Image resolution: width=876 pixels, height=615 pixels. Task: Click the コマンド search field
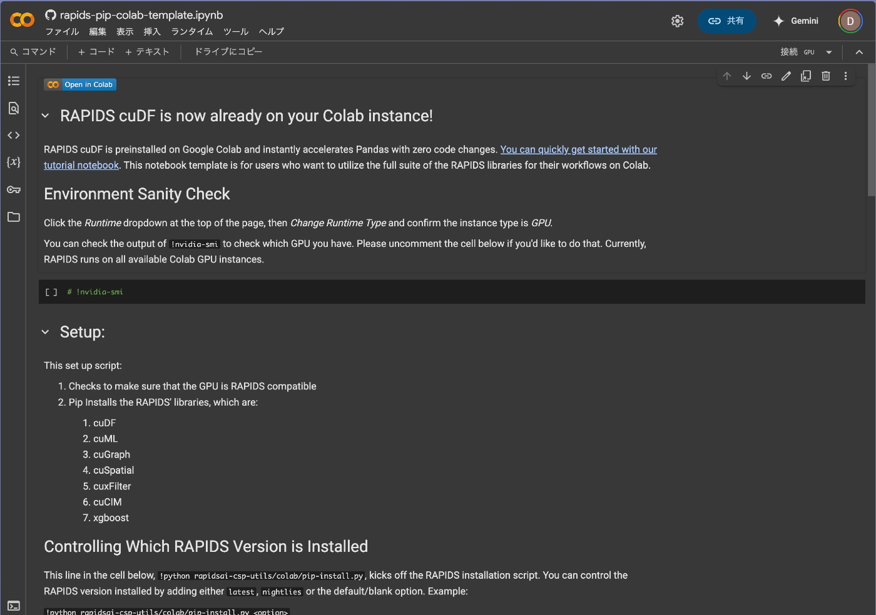tap(34, 52)
